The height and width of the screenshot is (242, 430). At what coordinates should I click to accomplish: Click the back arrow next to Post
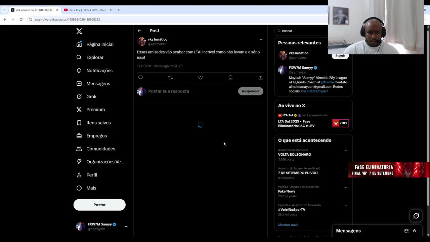point(139,31)
